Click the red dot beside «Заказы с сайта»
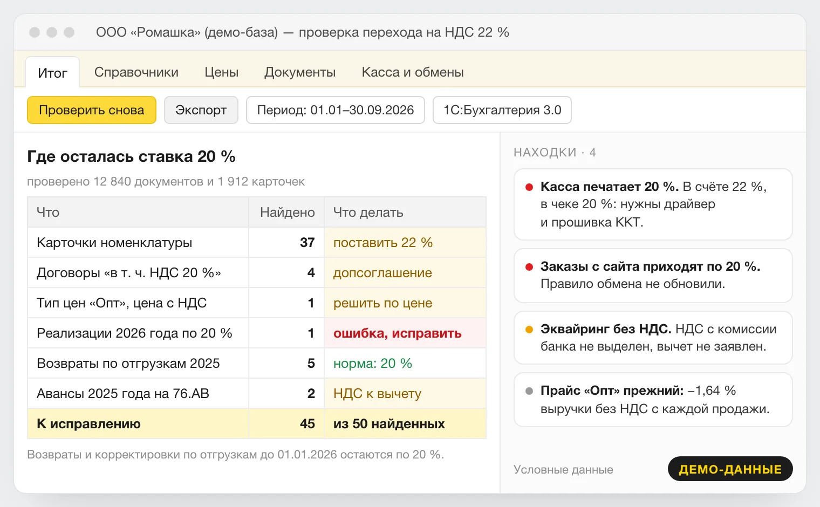 [x=529, y=267]
